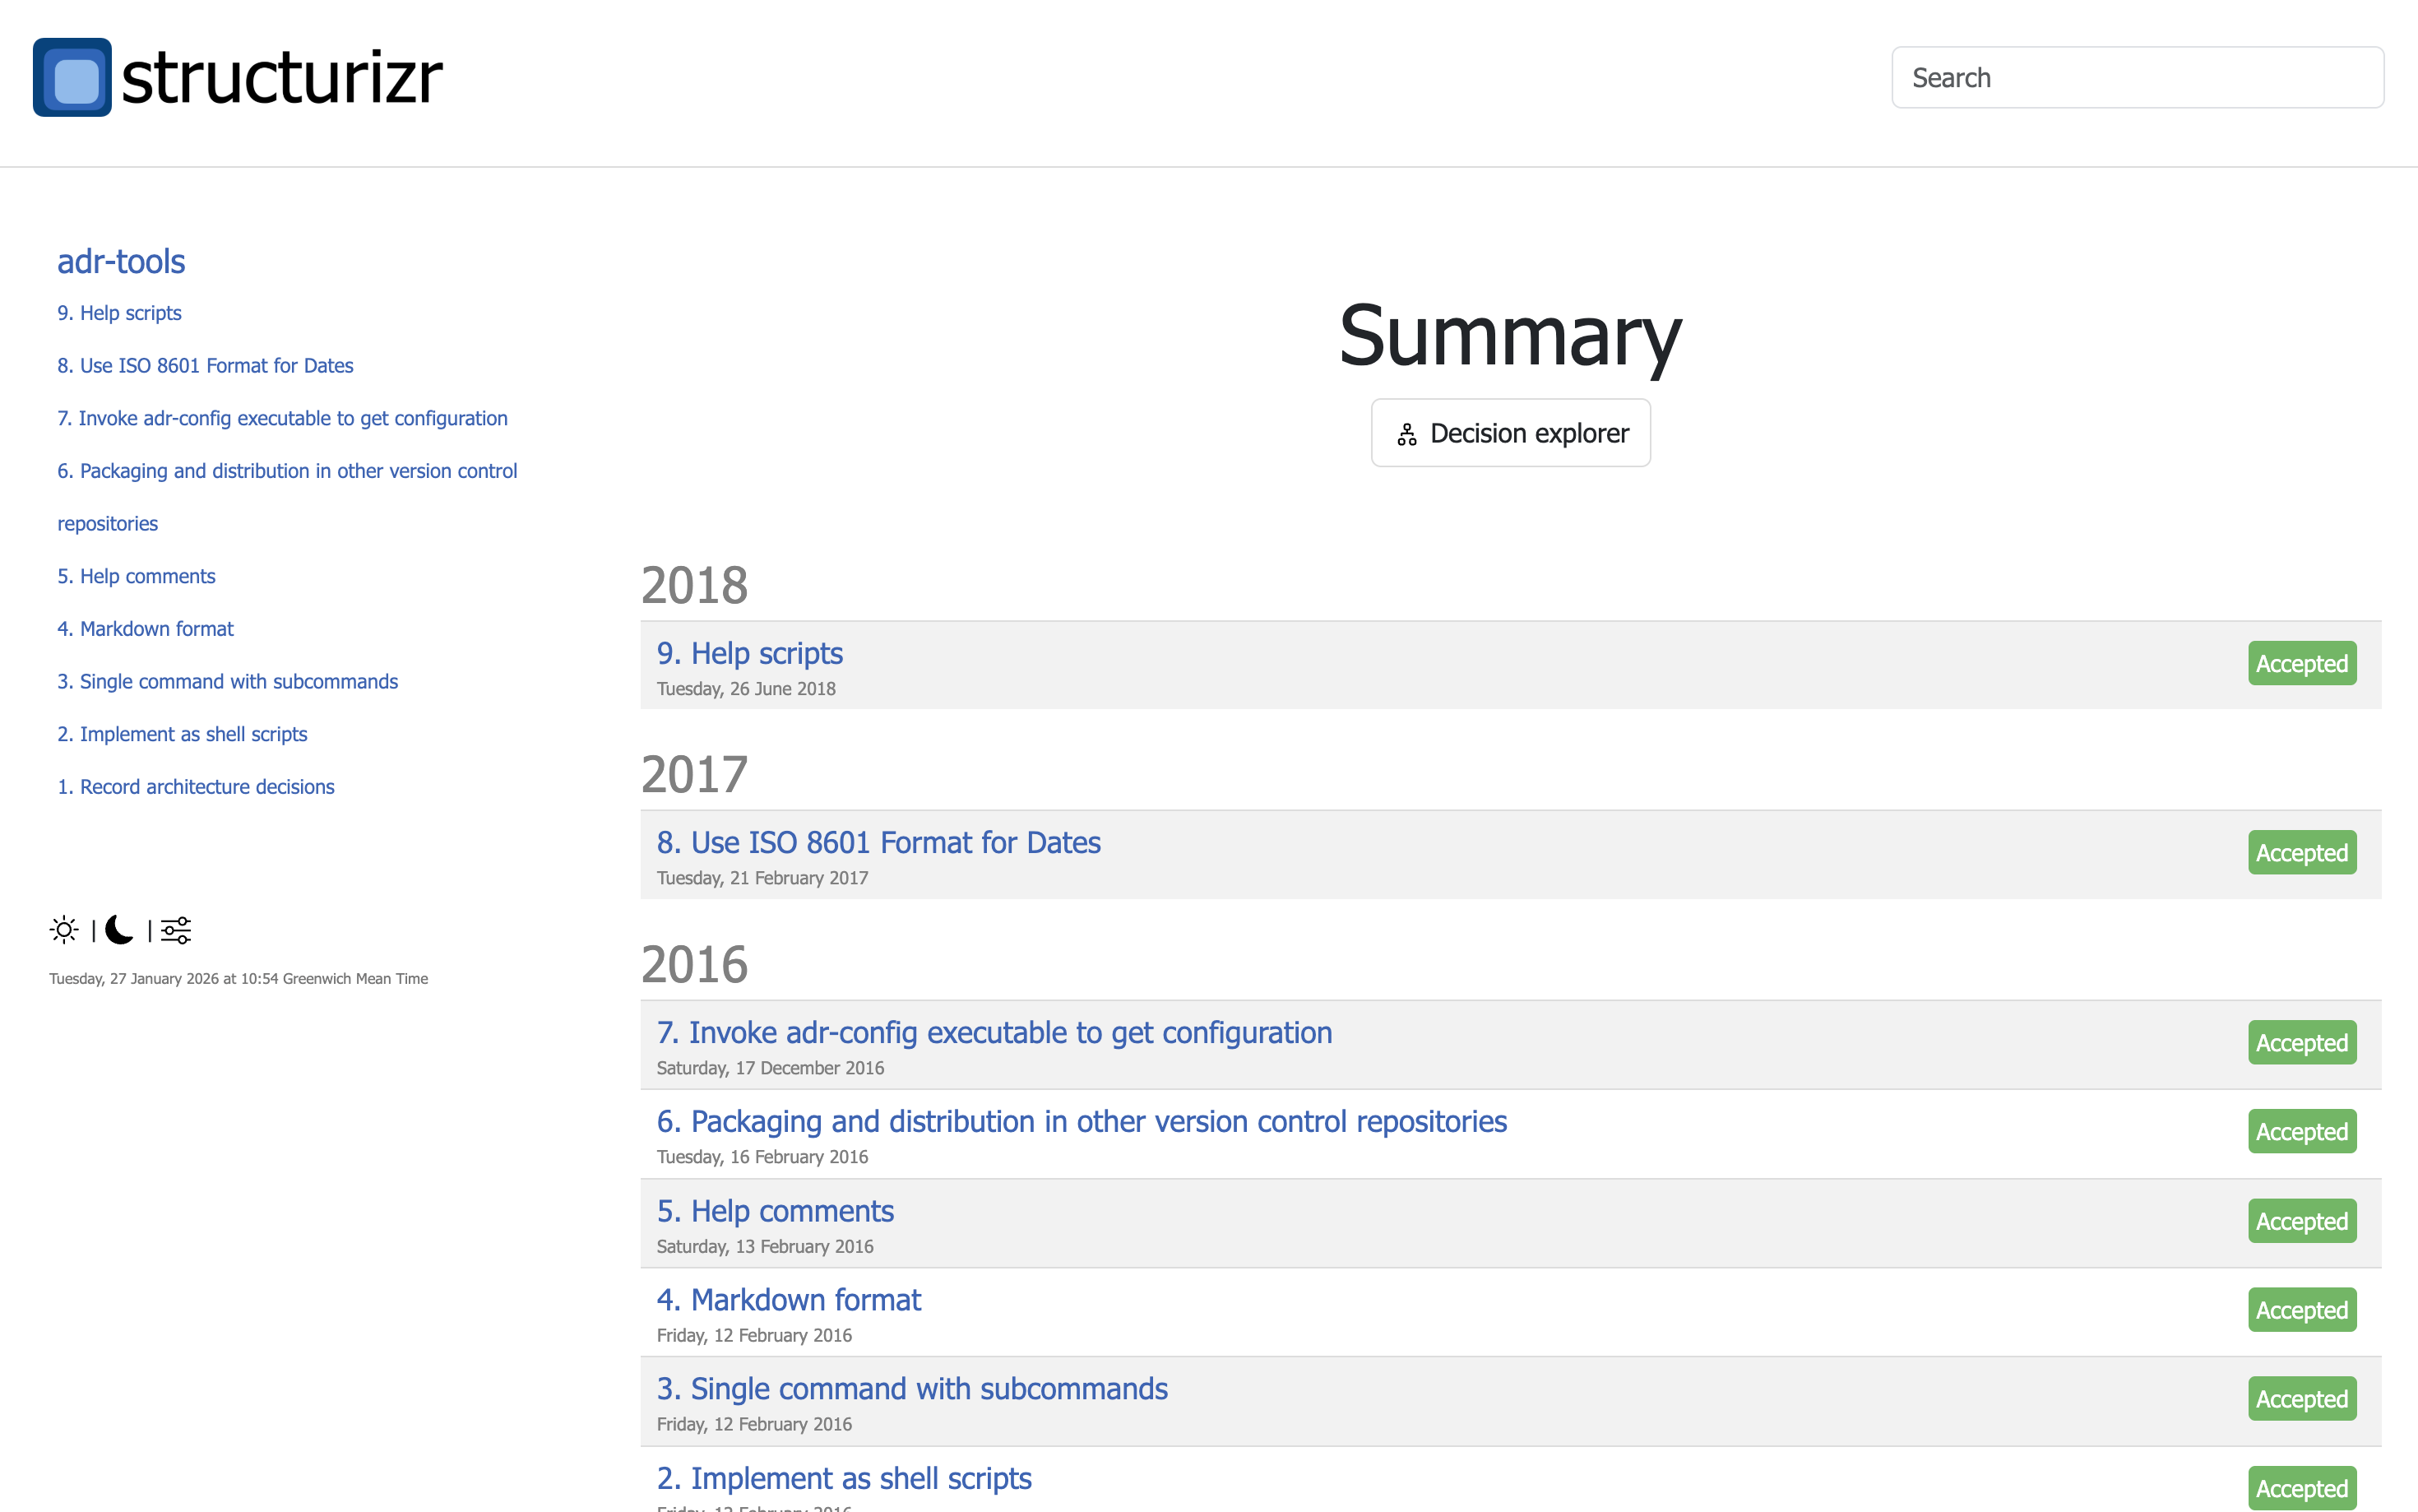The width and height of the screenshot is (2418, 1512).
Task: Click Accepted badge for ISO 8601 decision
Action: [2301, 853]
